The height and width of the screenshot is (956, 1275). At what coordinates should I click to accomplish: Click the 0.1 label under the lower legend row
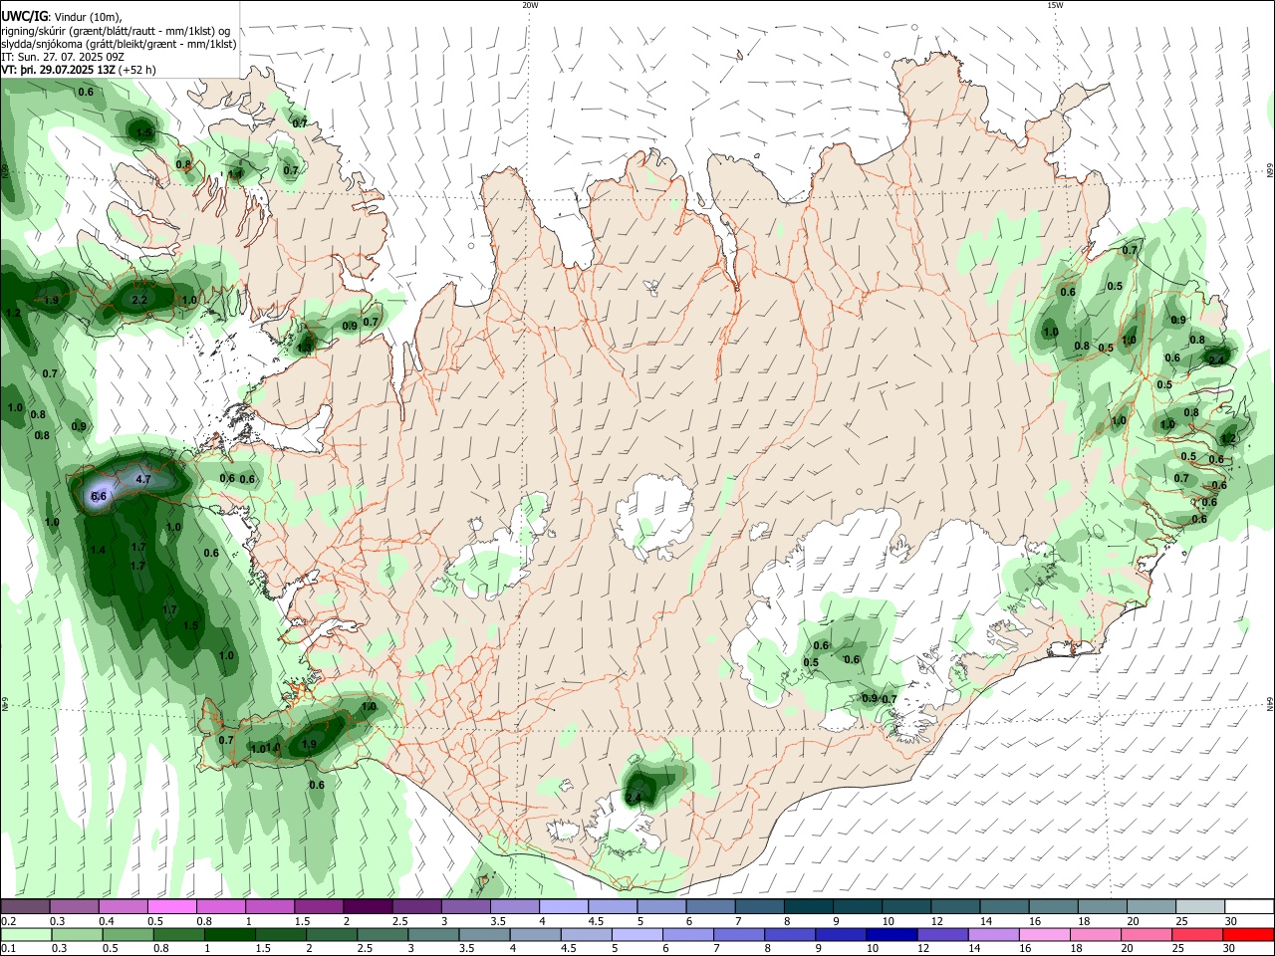tap(8, 949)
